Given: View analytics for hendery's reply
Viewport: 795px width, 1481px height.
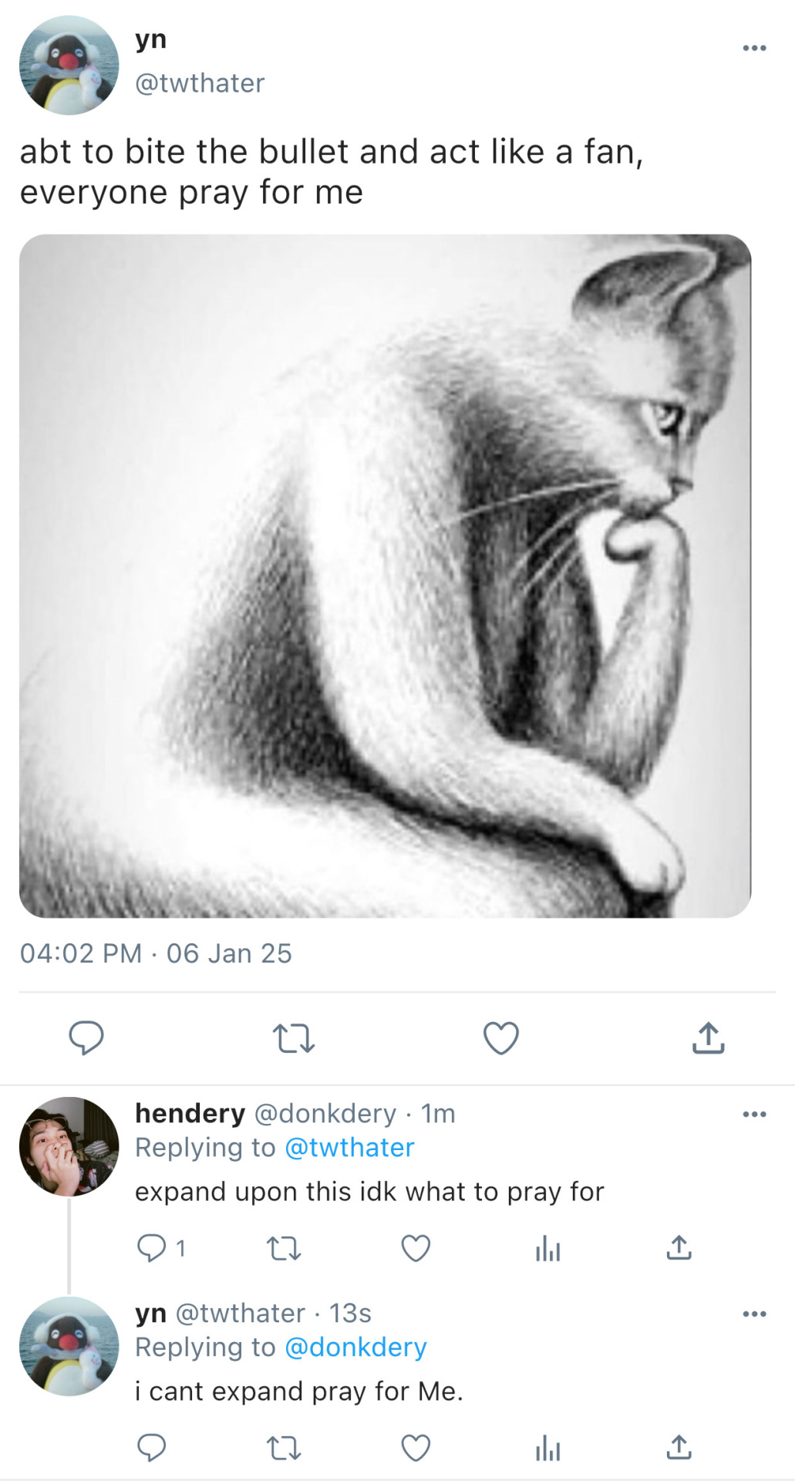Looking at the screenshot, I should click(x=547, y=1248).
